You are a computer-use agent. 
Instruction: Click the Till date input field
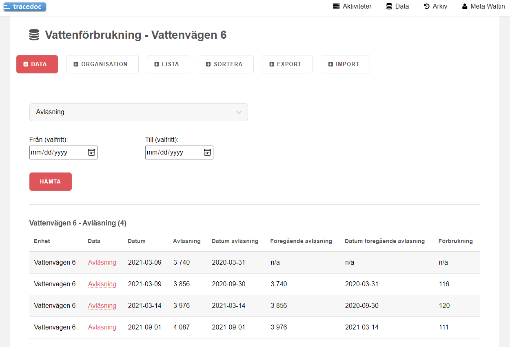click(179, 153)
